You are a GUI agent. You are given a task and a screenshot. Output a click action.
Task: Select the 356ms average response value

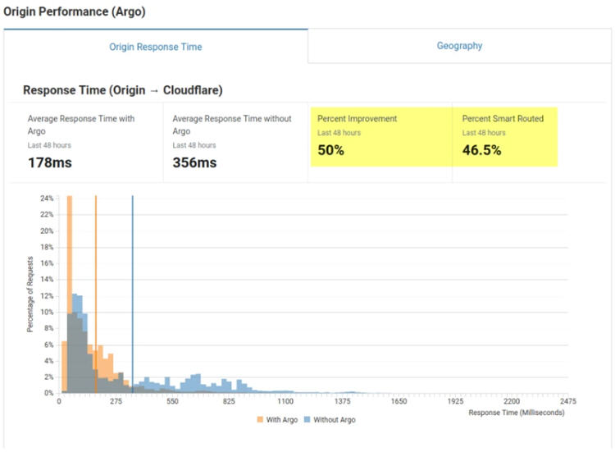[x=194, y=162]
